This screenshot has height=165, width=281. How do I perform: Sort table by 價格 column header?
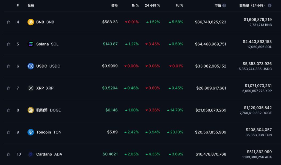click(114, 5)
